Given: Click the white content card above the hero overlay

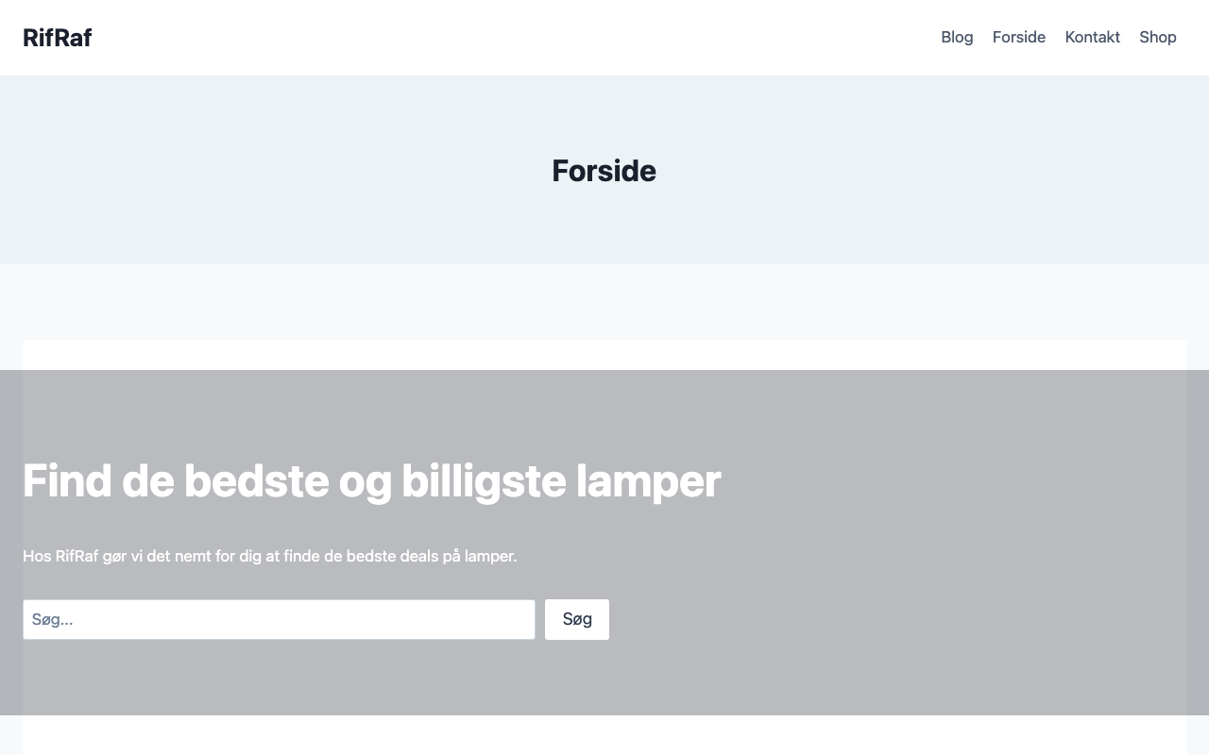Looking at the screenshot, I should coord(604,355).
